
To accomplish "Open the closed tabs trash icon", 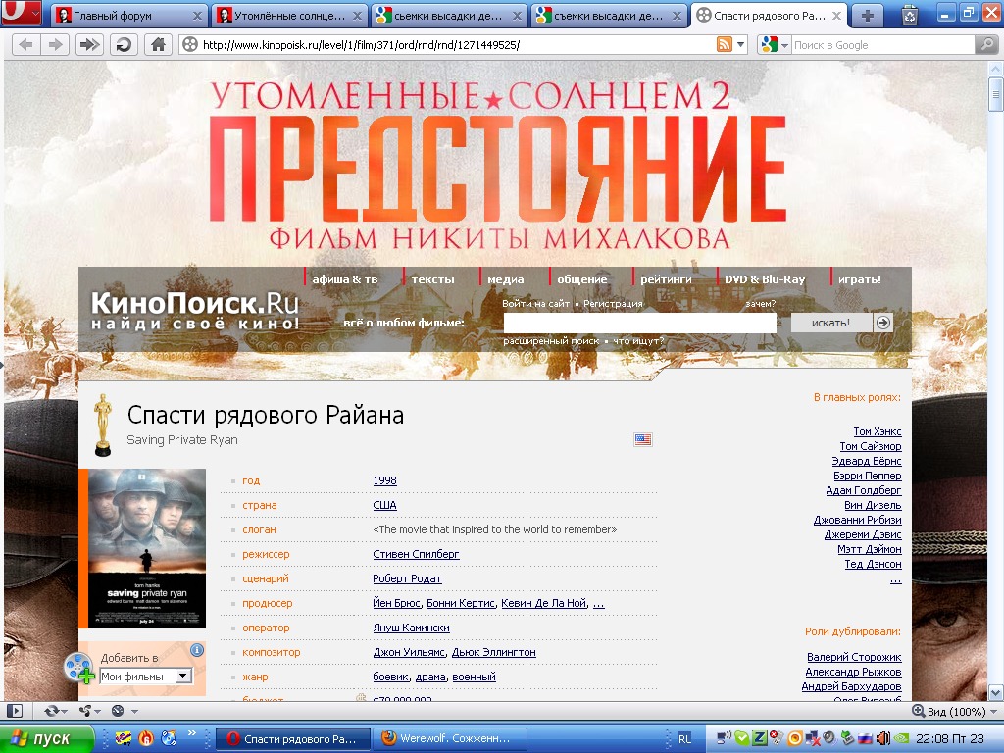I will click(x=910, y=15).
